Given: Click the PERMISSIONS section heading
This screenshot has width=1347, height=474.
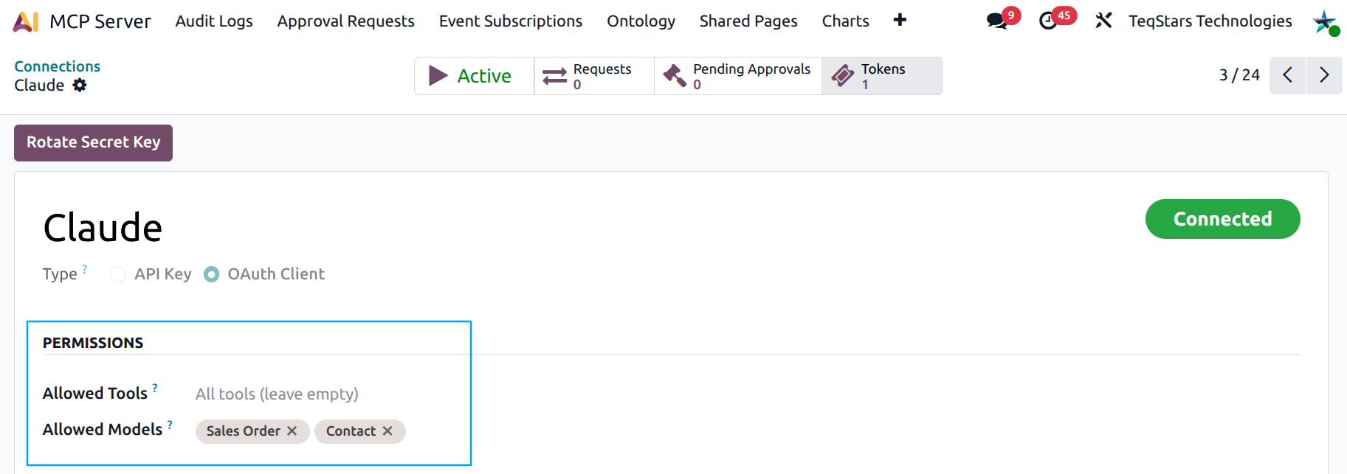Looking at the screenshot, I should 93,343.
